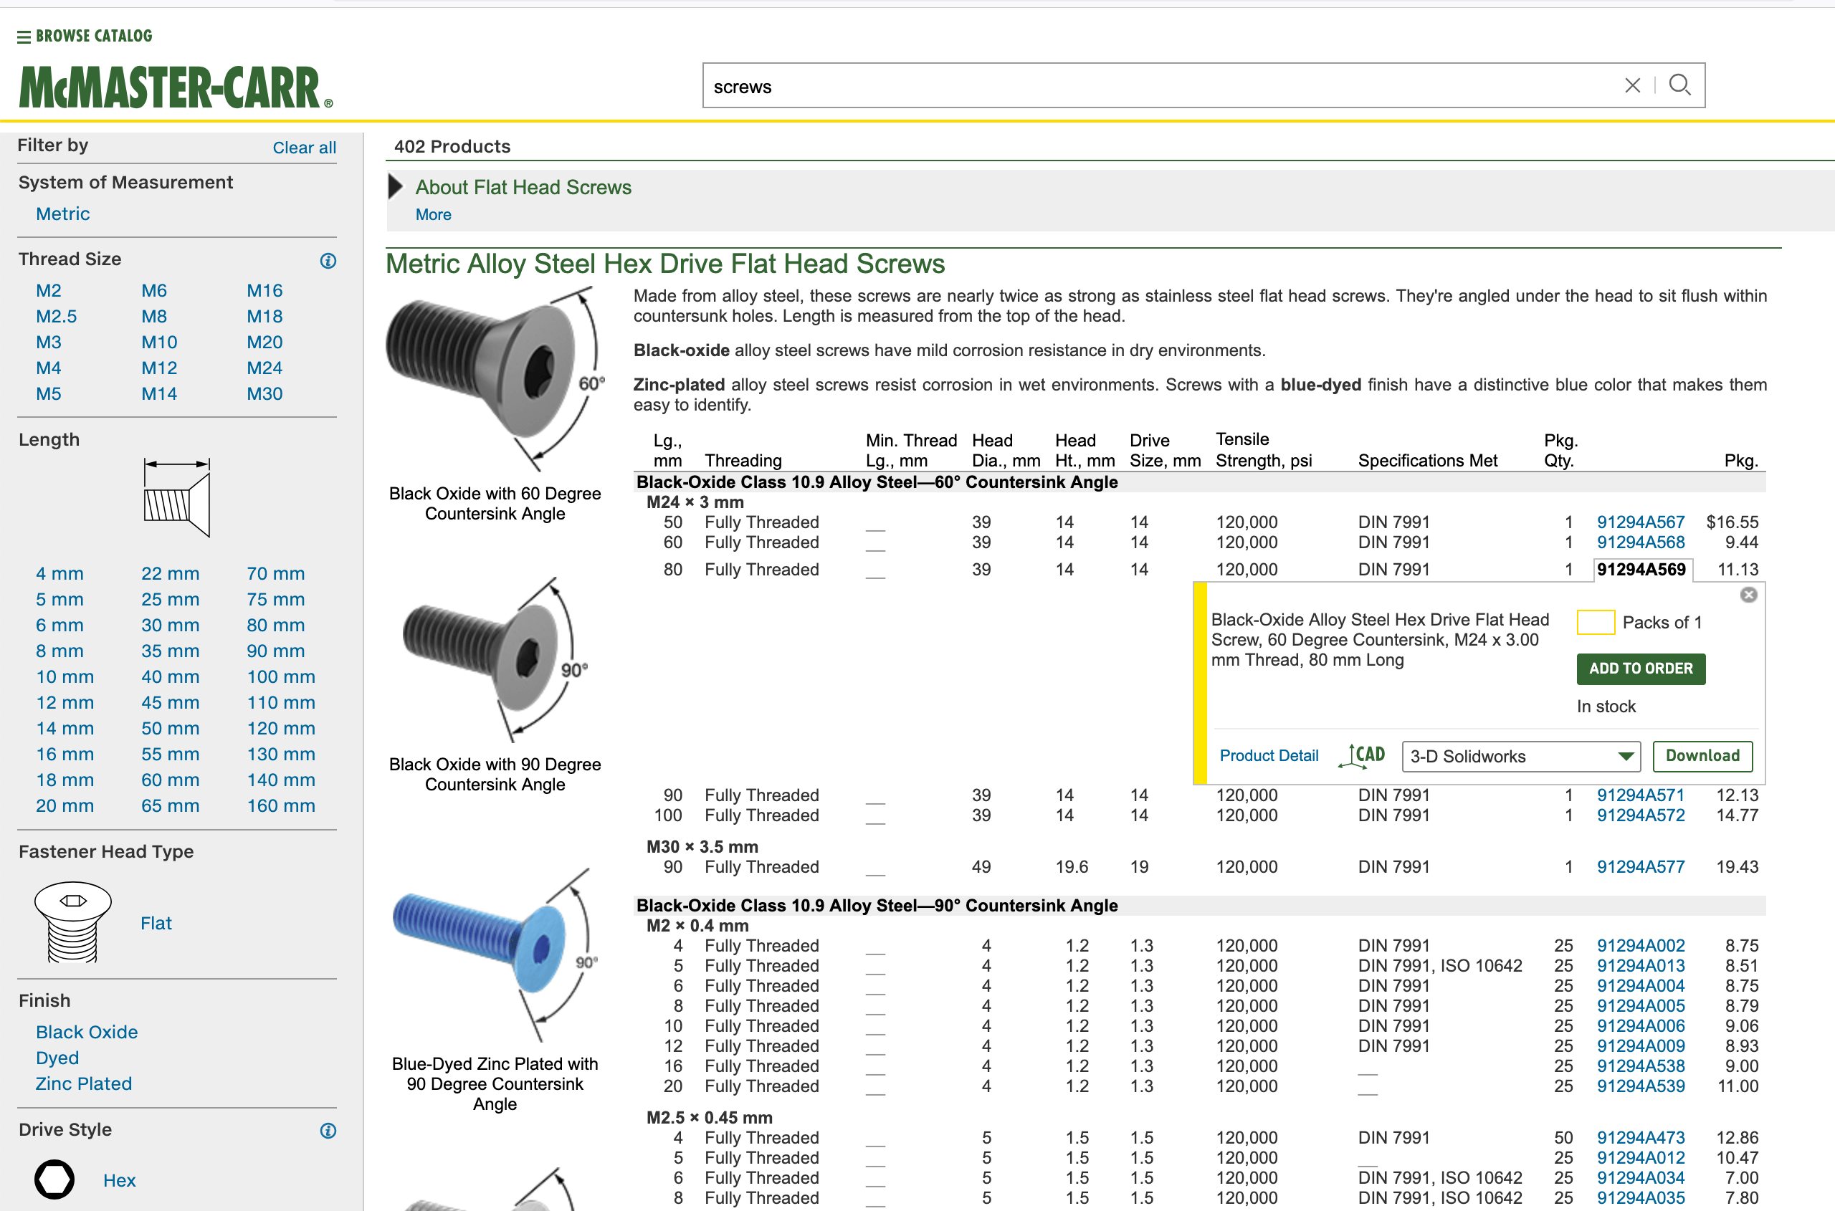Viewport: 1835px width, 1211px height.
Task: Click Clear all filters link
Action: tap(304, 148)
